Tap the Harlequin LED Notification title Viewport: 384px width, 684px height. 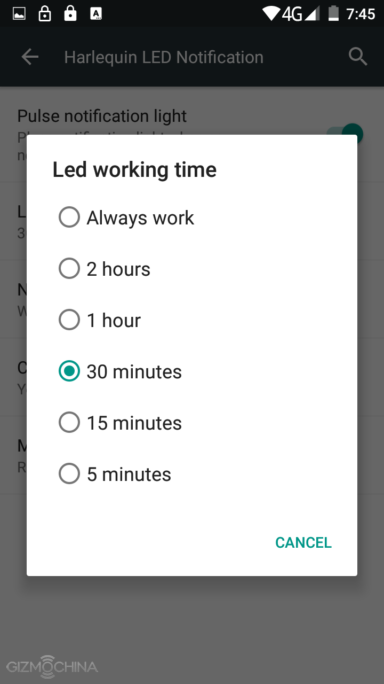tap(164, 57)
